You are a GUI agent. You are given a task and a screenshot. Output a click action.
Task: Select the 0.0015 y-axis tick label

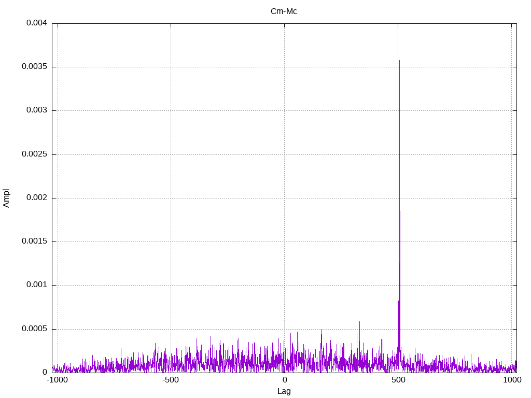click(34, 241)
